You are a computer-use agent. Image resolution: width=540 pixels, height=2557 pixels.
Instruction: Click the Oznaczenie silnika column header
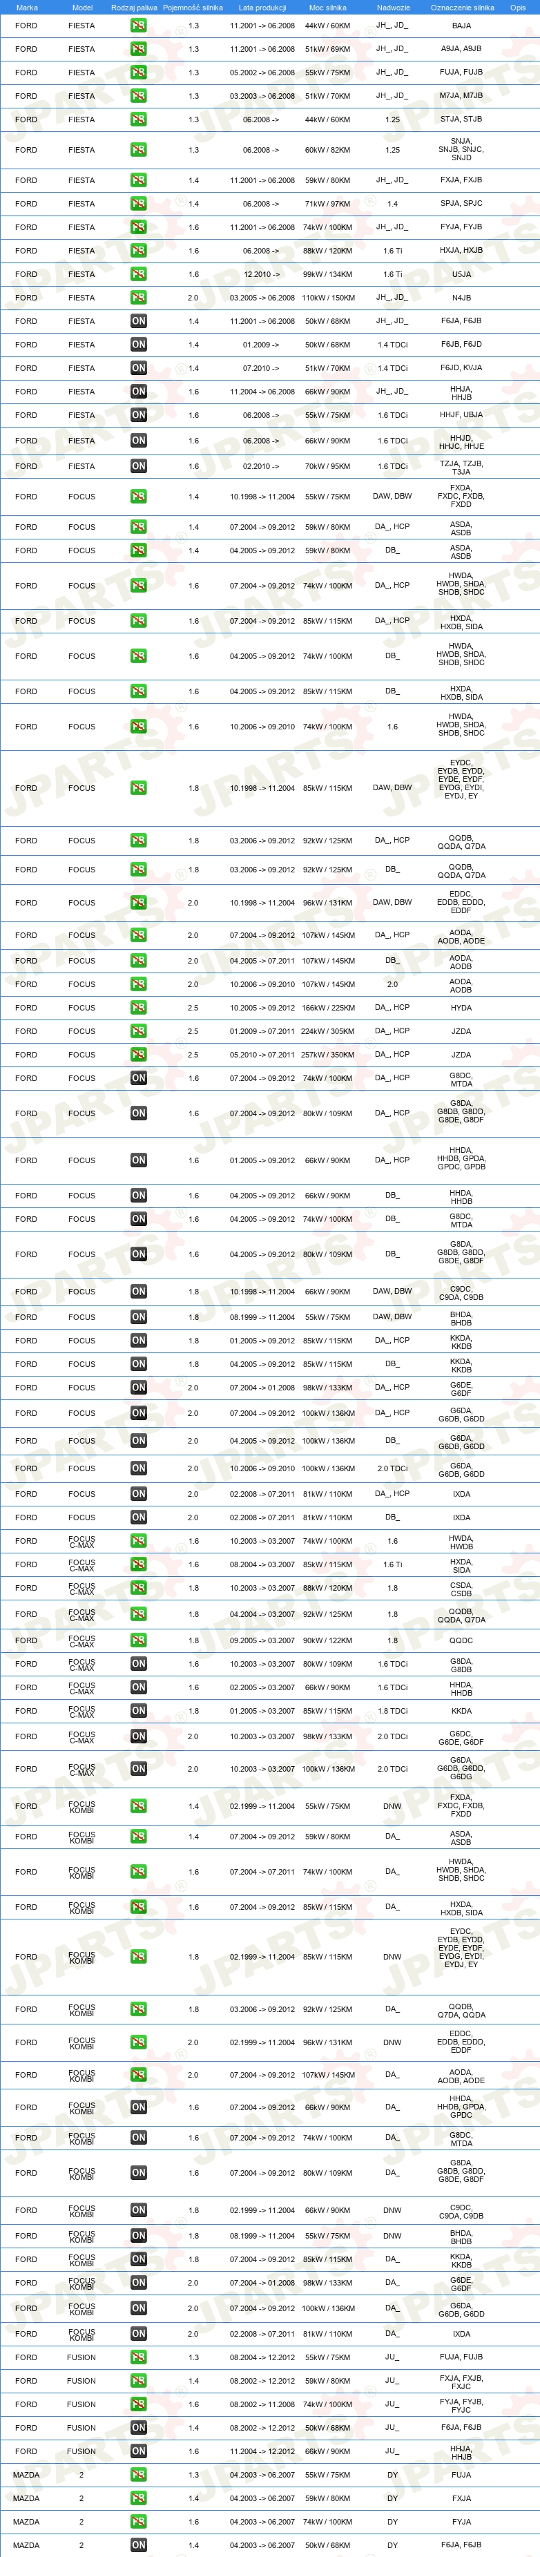[x=461, y=7]
